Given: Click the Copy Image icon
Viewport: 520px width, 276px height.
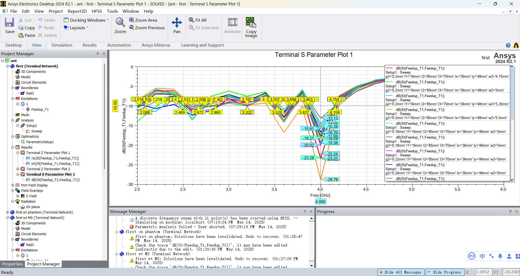Looking at the screenshot, I should (x=251, y=22).
